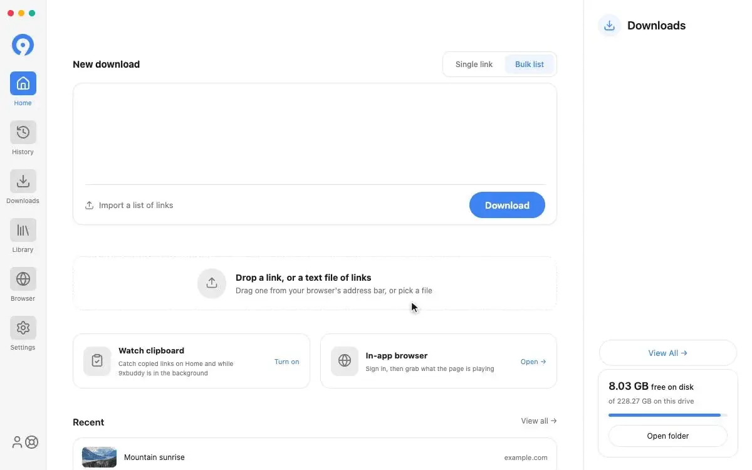Click the Open folder button
This screenshot has width=752, height=470.
(x=668, y=436)
